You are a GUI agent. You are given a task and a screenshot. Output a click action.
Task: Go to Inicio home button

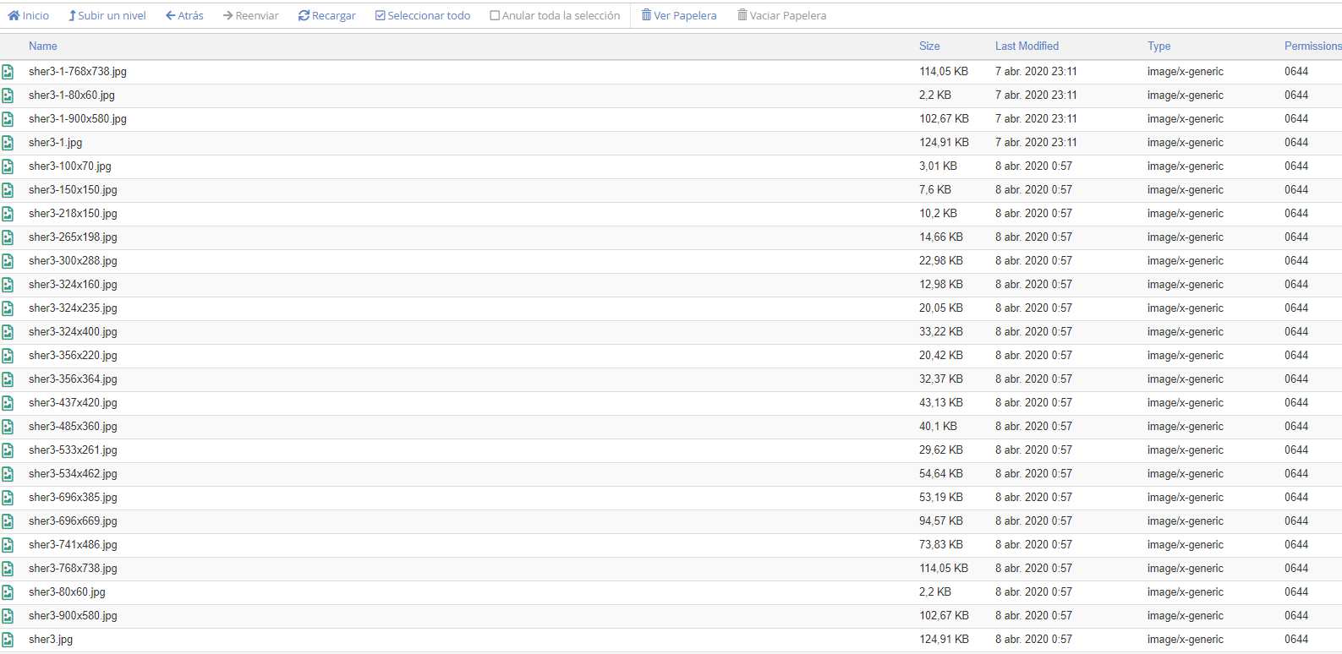[x=29, y=15]
